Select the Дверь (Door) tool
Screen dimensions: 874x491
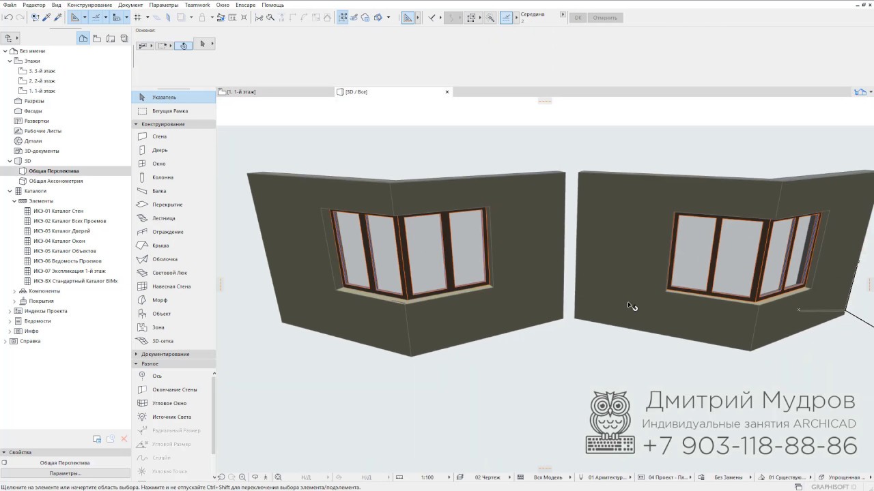173,150
